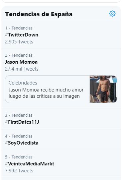Open headline 'Jason Momoa recibe mucho amor'

[x=46, y=90]
